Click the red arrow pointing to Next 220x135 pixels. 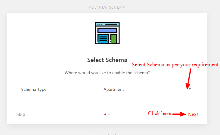tap(179, 114)
